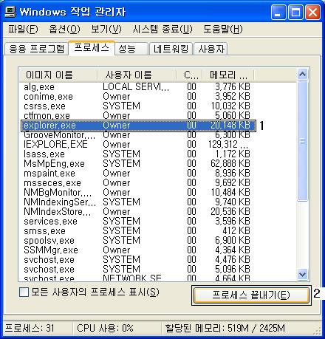Sort by the CPU column header
This screenshot has width=325, height=339.
190,75
